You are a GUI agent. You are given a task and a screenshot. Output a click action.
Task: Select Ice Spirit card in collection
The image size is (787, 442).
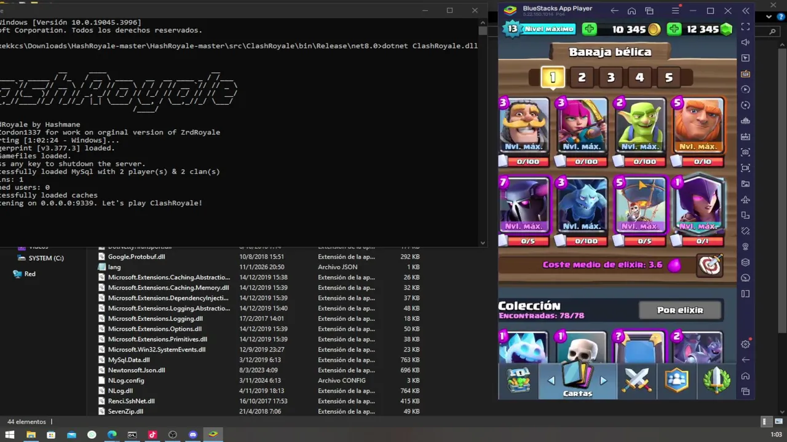(x=524, y=347)
